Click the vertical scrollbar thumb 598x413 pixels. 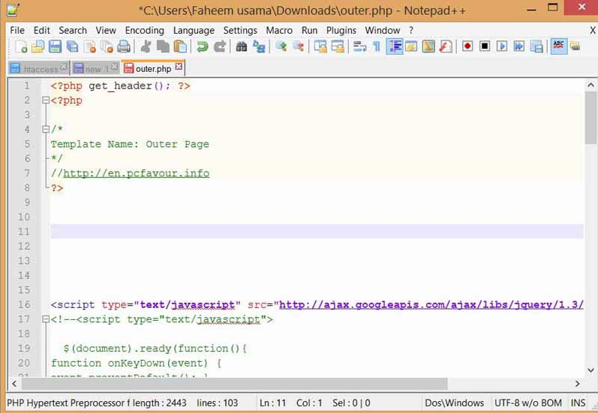click(x=590, y=118)
